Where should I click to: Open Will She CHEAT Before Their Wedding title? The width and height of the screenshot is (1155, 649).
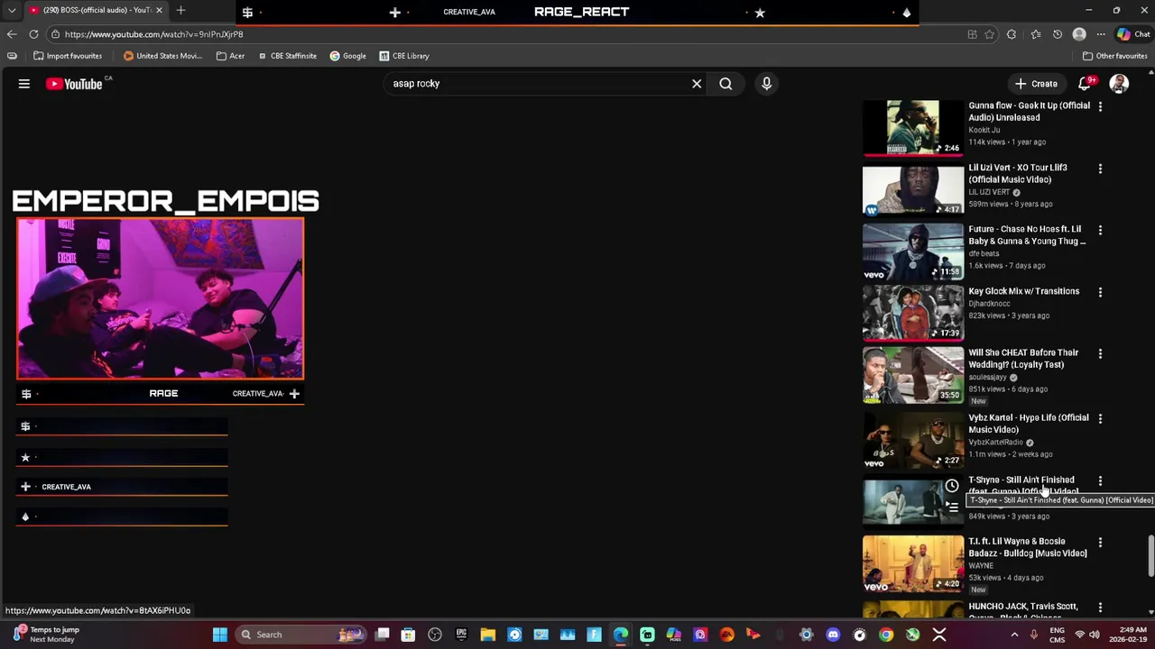(x=1023, y=359)
